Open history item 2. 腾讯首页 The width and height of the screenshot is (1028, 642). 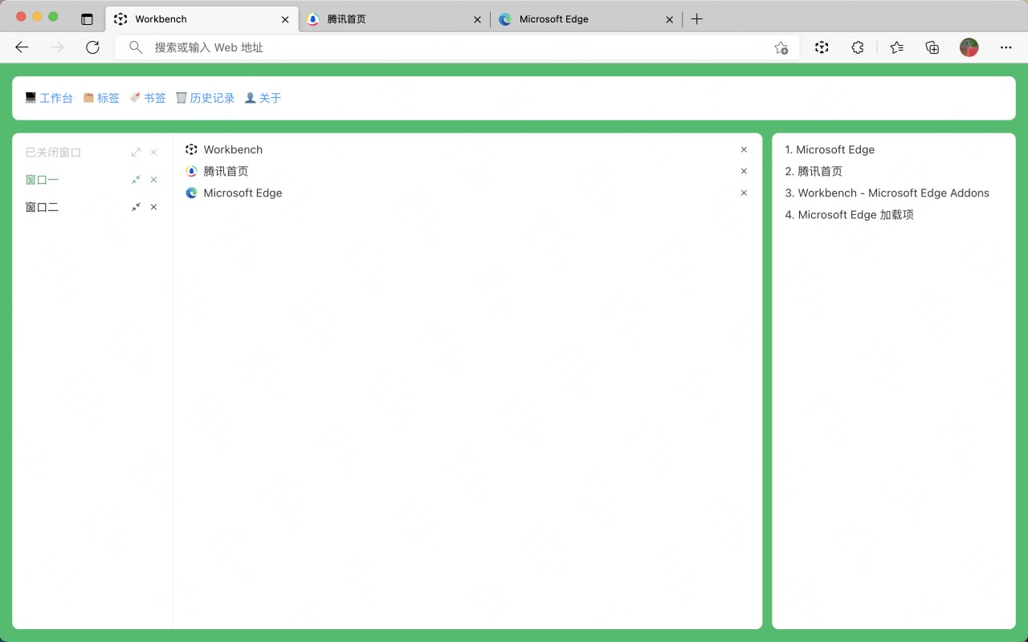click(814, 171)
